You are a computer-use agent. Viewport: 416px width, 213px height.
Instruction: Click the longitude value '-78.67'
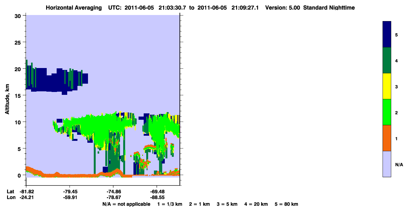point(113,198)
